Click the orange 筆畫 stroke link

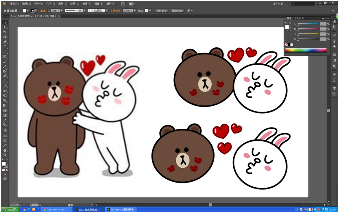[43, 11]
